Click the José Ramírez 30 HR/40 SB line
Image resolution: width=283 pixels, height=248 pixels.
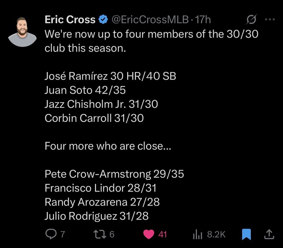point(110,76)
